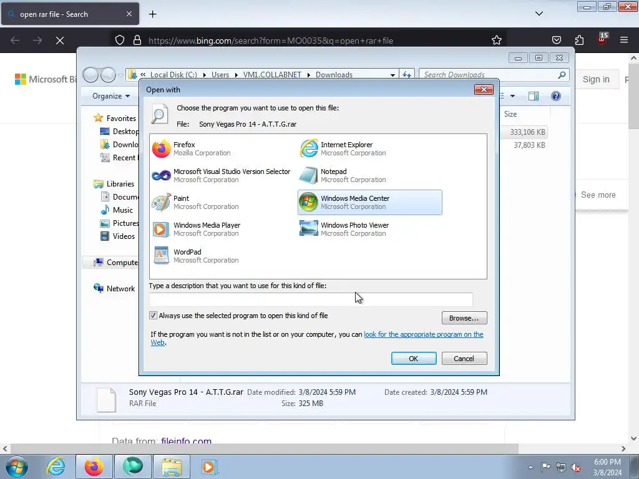Switch to Firefox on the taskbar

pyautogui.click(x=94, y=467)
